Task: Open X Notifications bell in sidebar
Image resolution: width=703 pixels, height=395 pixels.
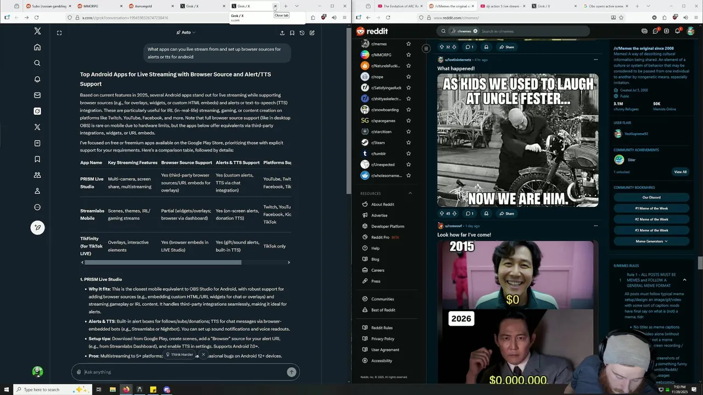Action: pos(37,79)
